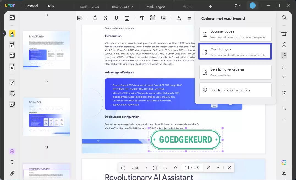
Task: Choose Beveiliging verwijderen option
Action: coord(235,72)
